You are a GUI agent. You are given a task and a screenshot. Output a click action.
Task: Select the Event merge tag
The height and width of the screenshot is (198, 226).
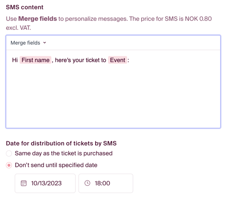[118, 60]
